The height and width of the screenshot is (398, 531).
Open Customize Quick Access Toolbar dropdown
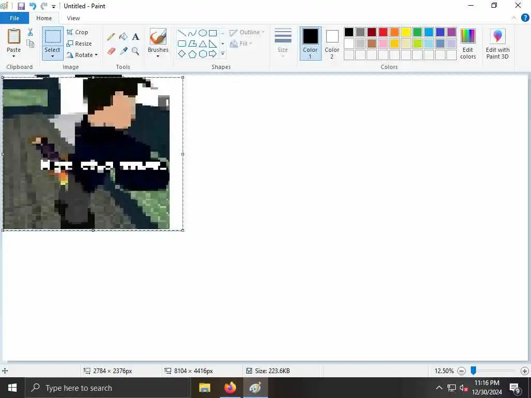coord(53,6)
